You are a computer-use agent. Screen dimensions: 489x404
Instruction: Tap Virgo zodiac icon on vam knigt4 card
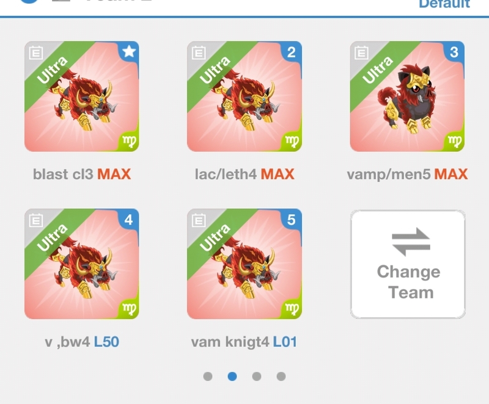[x=292, y=309]
